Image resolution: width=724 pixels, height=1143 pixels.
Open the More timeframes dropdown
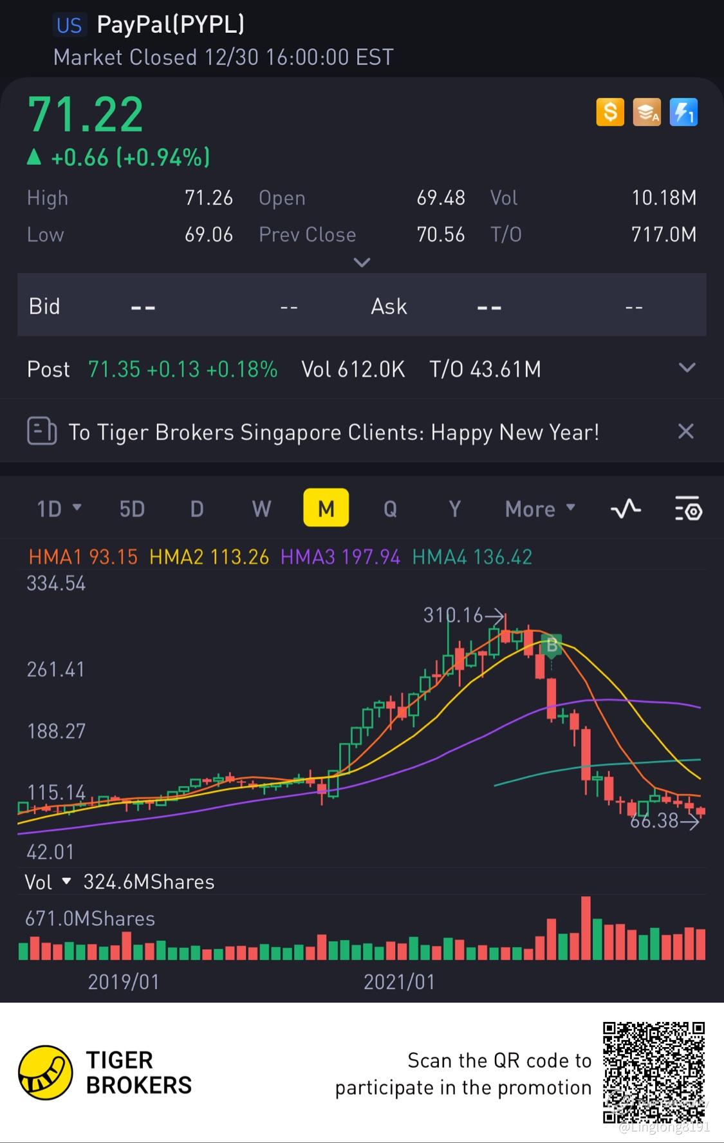(540, 509)
